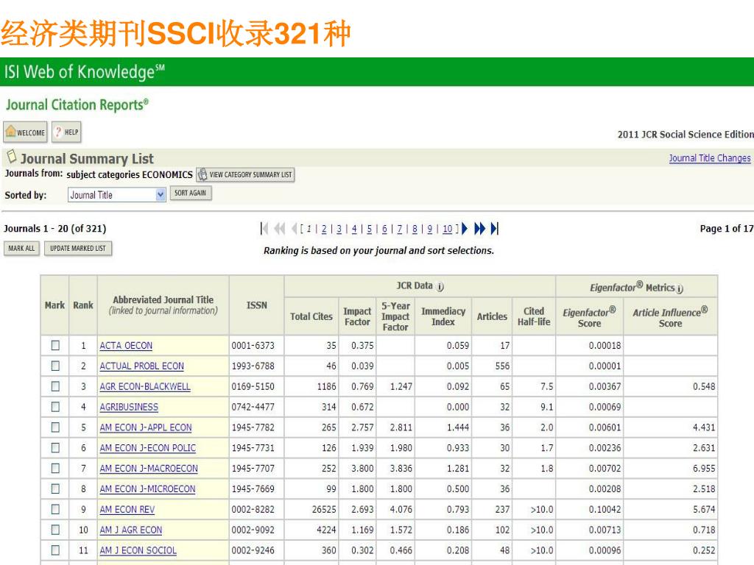Open page 4 of results
Screen dimensions: 754x565
(x=354, y=230)
